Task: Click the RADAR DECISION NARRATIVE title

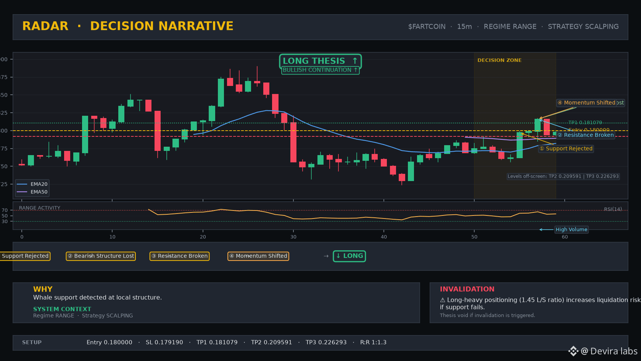Action: (128, 26)
